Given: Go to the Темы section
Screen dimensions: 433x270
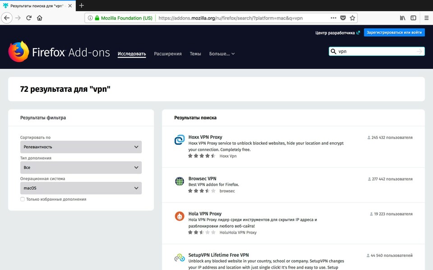Looking at the screenshot, I should point(195,54).
